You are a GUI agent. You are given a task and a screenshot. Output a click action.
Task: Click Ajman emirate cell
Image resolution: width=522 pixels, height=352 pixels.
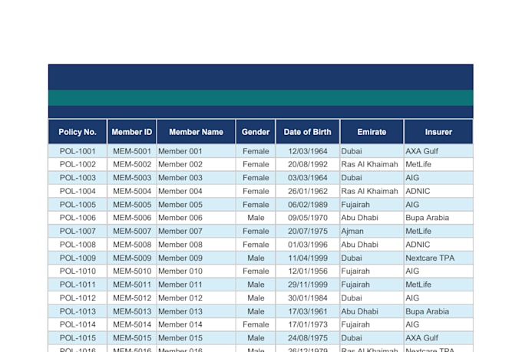372,231
